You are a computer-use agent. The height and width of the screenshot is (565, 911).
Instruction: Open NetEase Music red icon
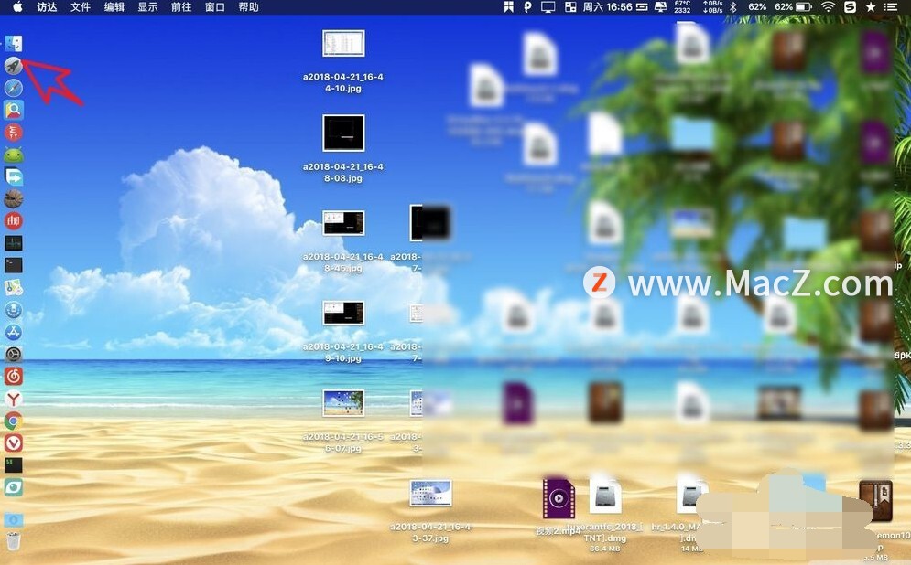[x=14, y=376]
